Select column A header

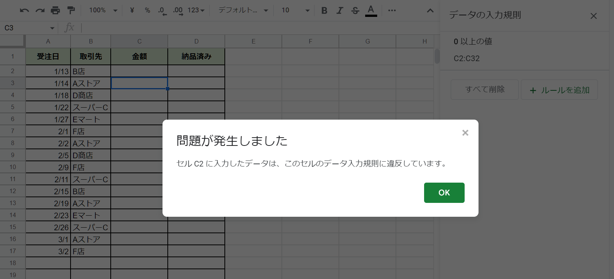[x=48, y=41]
